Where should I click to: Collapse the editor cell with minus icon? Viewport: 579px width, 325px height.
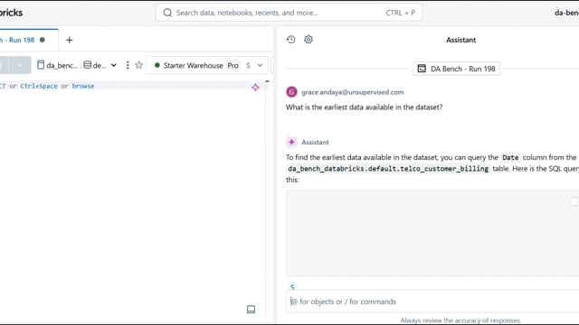267,81
